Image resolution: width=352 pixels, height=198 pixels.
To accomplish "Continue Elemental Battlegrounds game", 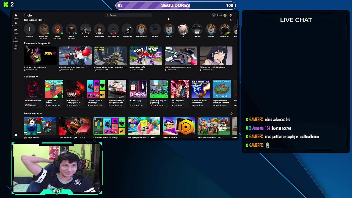I will tap(201, 89).
